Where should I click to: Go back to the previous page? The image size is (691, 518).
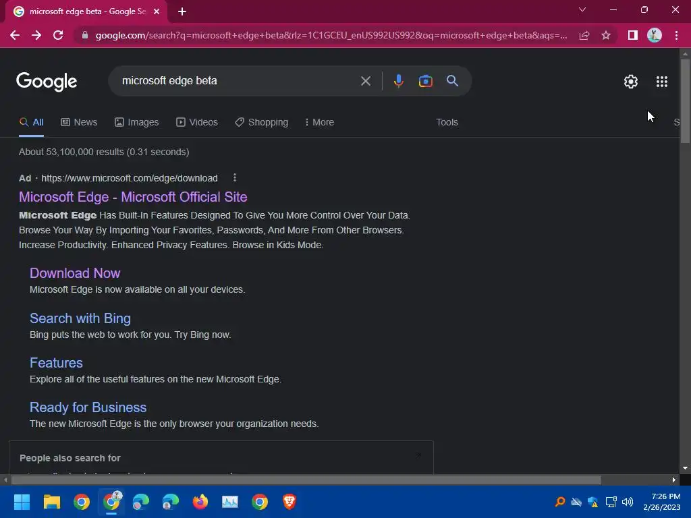[15, 35]
